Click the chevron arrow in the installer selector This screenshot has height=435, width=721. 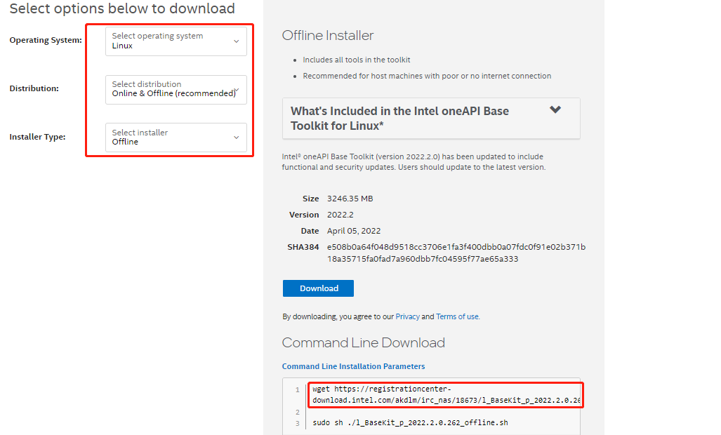tap(237, 138)
